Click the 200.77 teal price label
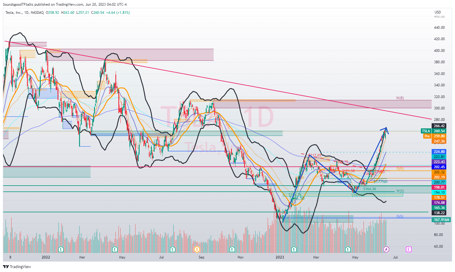The width and height of the screenshot is (455, 272). click(439, 182)
